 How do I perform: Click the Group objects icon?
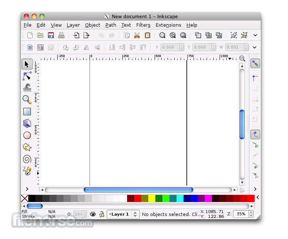(x=234, y=35)
